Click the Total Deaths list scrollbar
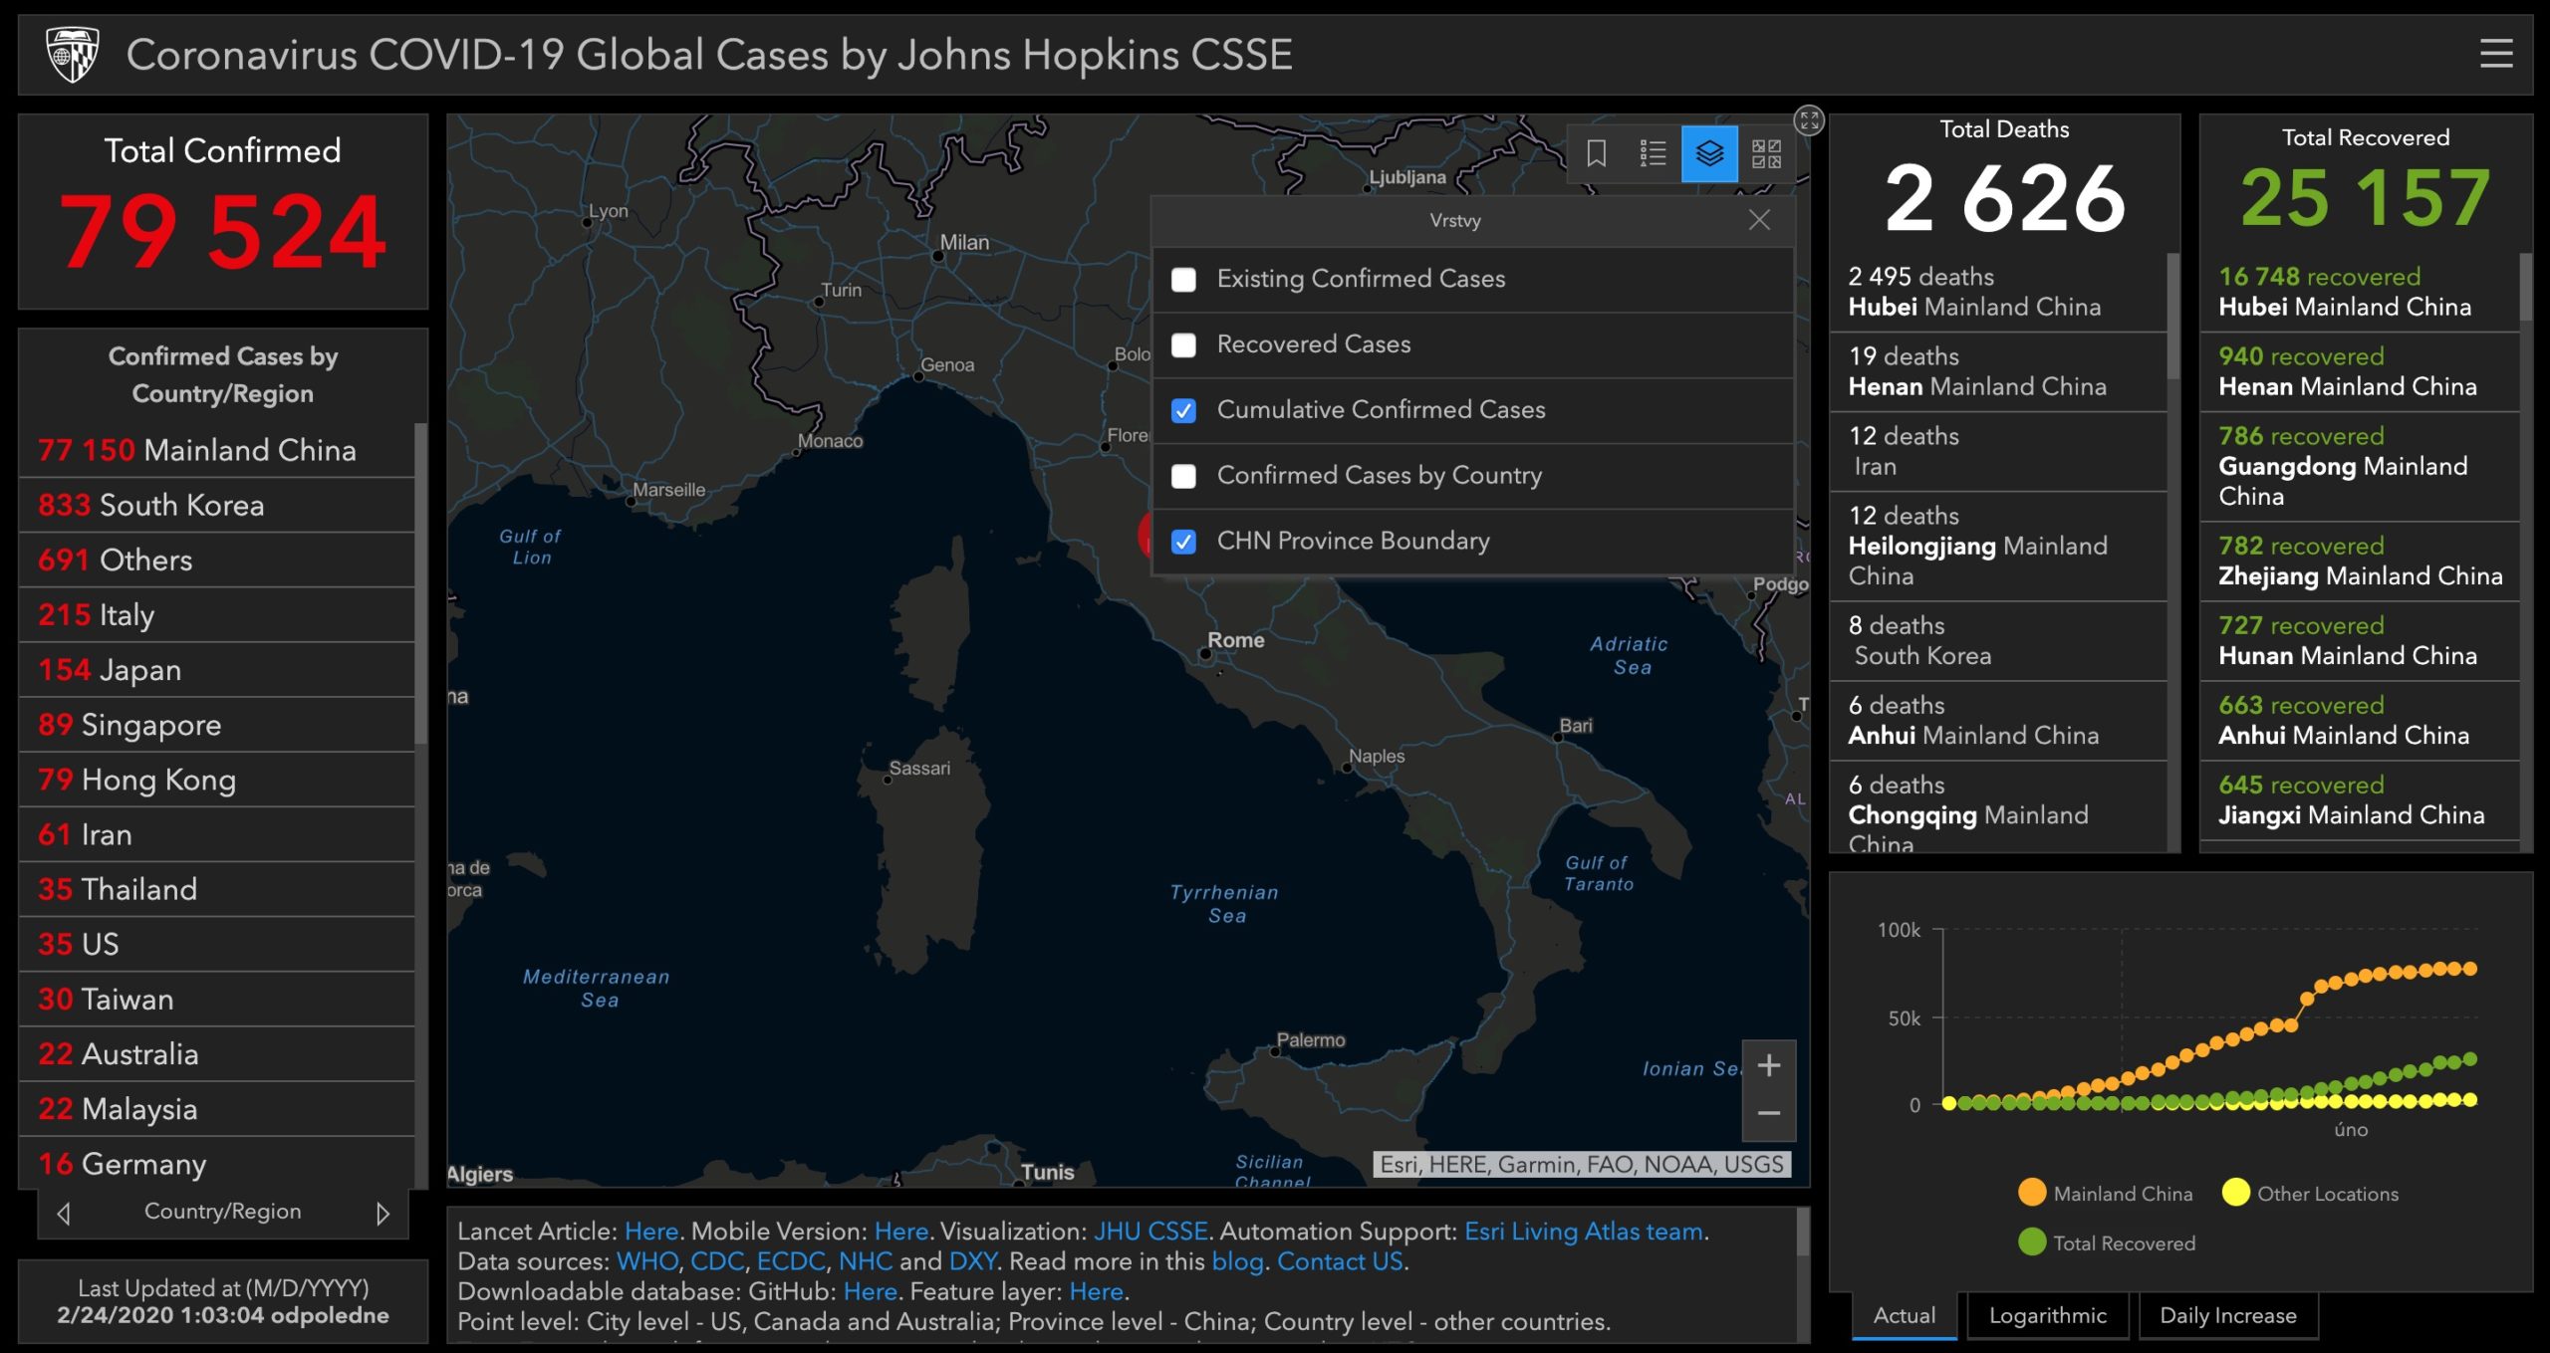This screenshot has height=1353, width=2550. 2172,316
